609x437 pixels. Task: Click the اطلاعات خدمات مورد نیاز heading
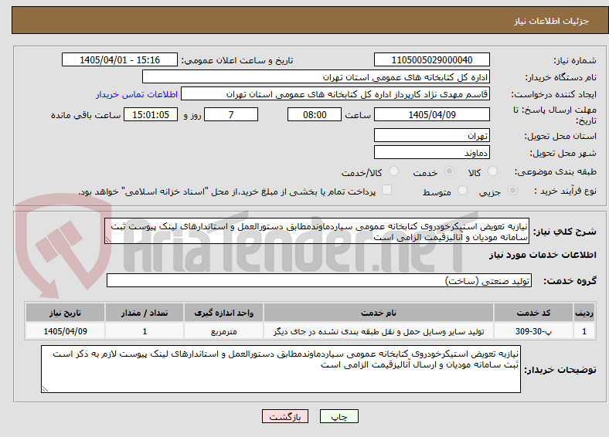tap(543, 255)
